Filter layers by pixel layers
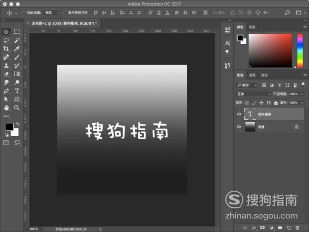Screen dimensions: 309x232 coord(264,85)
